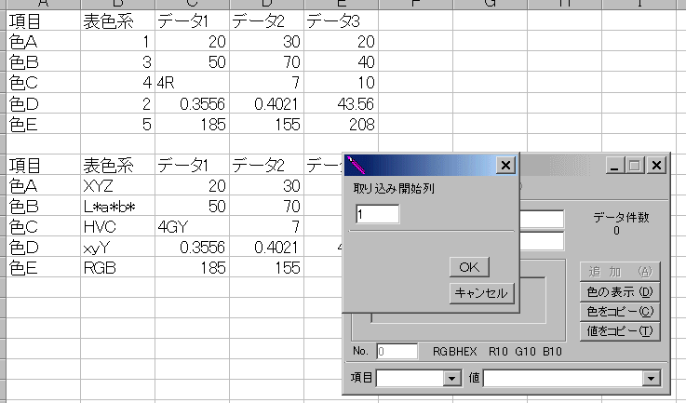Minimize the background tool window
The image size is (686, 403).
pyautogui.click(x=615, y=166)
